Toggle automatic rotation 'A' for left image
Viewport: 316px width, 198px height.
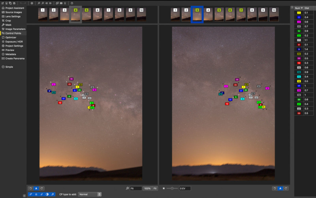tap(36, 189)
